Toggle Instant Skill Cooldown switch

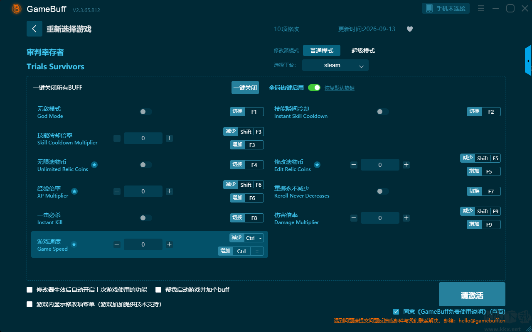point(383,112)
